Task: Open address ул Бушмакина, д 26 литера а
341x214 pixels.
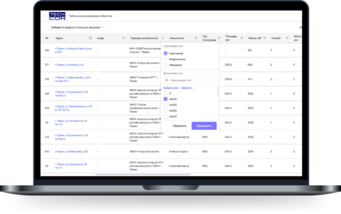Action: (71, 137)
